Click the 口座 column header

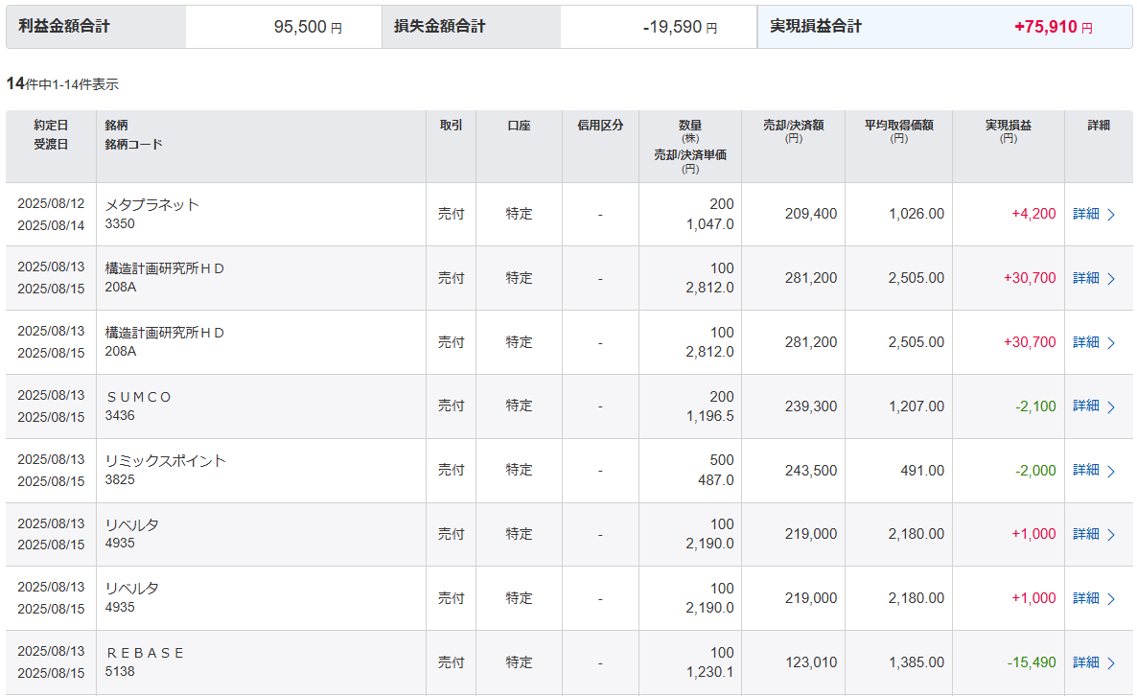pyautogui.click(x=519, y=126)
